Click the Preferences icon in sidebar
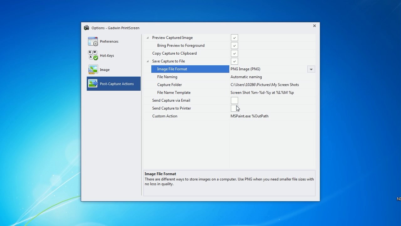 (x=93, y=41)
